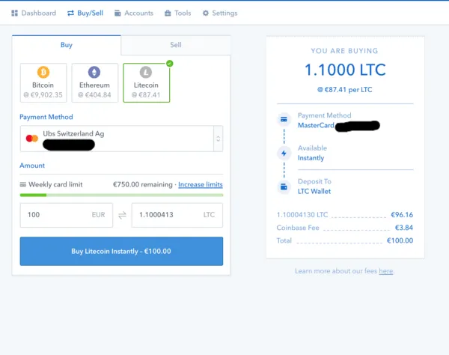The image size is (449, 355).
Task: Click the MasterCard text in summary
Action: (x=316, y=126)
